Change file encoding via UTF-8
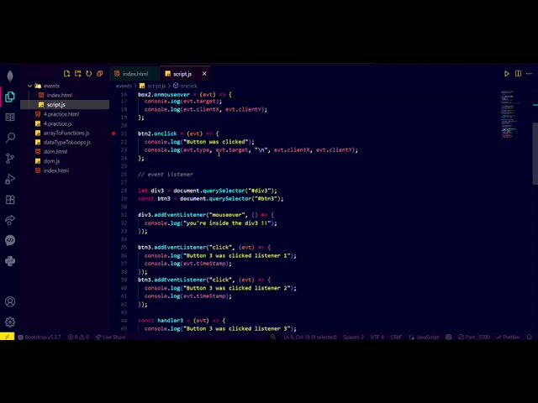 pos(377,337)
